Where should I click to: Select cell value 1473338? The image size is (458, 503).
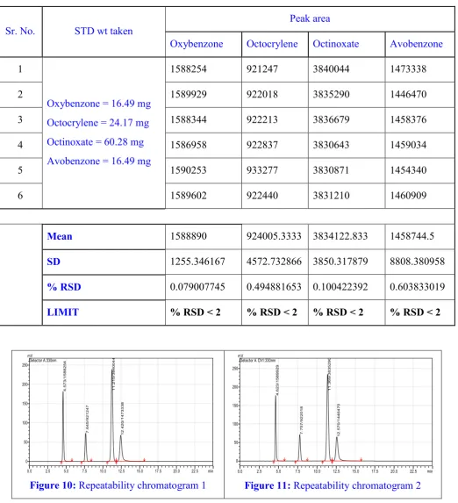tap(408, 69)
